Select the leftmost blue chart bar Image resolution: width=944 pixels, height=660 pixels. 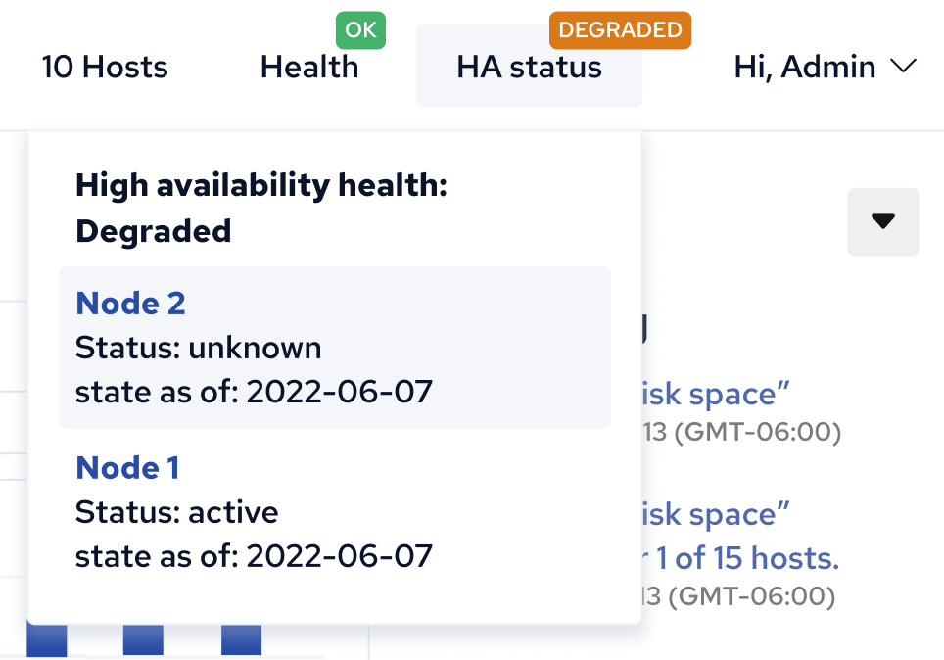(x=47, y=640)
